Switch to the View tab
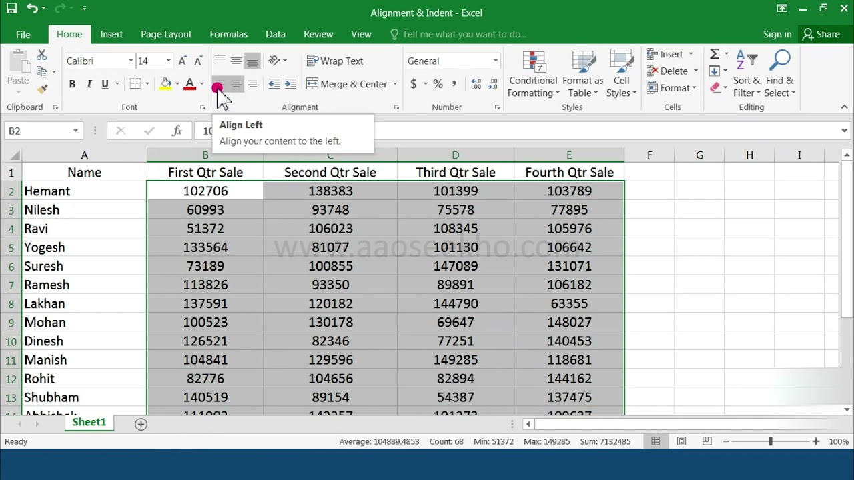This screenshot has height=480, width=854. coord(361,34)
